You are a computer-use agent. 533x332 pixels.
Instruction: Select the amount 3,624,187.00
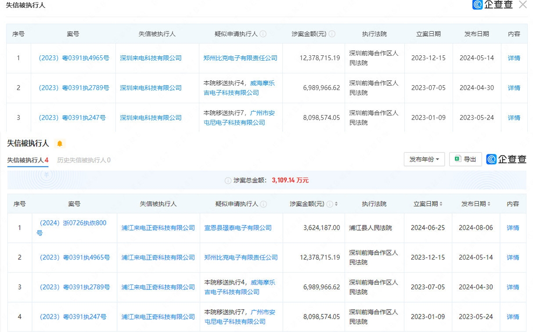322,228
